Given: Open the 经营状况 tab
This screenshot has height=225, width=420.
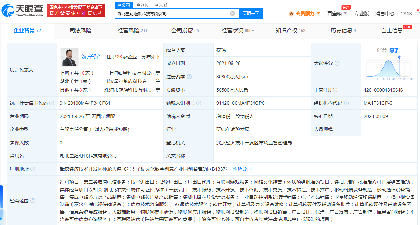Looking at the screenshot, I should tap(238, 31).
